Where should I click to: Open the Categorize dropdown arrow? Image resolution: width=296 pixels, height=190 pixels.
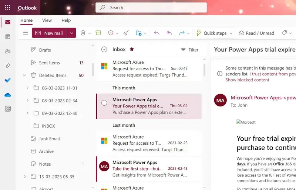coord(290,33)
